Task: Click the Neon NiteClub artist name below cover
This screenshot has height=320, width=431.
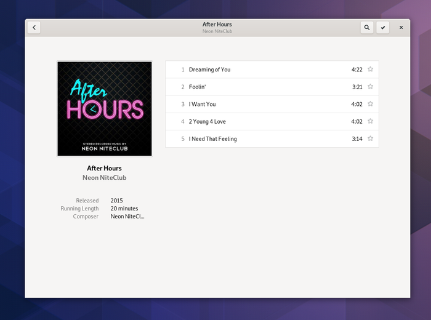Action: [105, 177]
